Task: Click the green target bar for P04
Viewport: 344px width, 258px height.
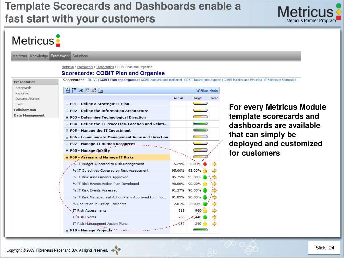Action: pyautogui.click(x=200, y=124)
